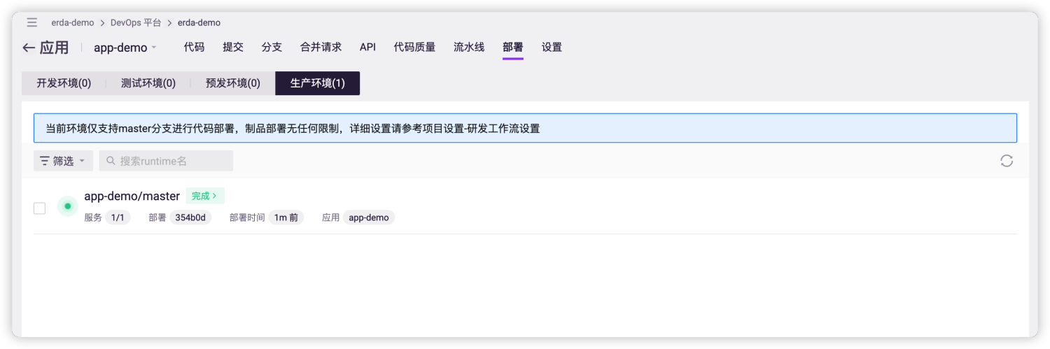This screenshot has height=349, width=1050.
Task: Open the 代码质量 tab
Action: pyautogui.click(x=414, y=47)
